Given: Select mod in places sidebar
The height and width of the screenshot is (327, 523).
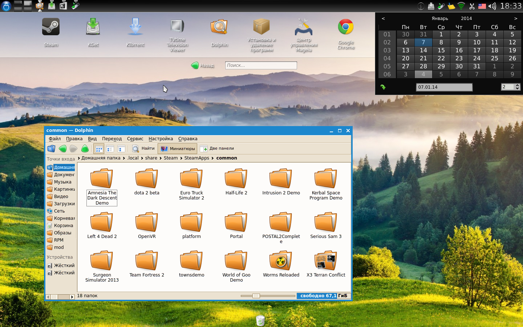Looking at the screenshot, I should 60,247.
